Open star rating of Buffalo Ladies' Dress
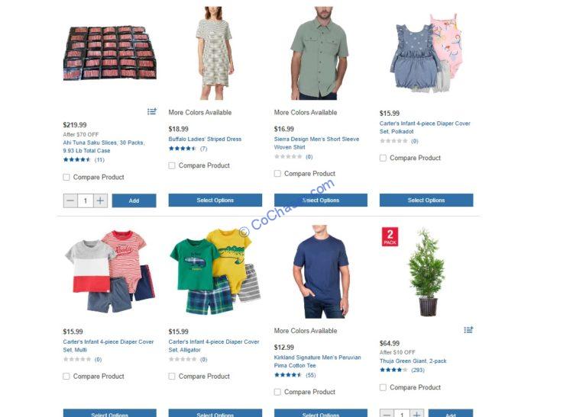Screen dimensions: 573x417 click(x=183, y=149)
